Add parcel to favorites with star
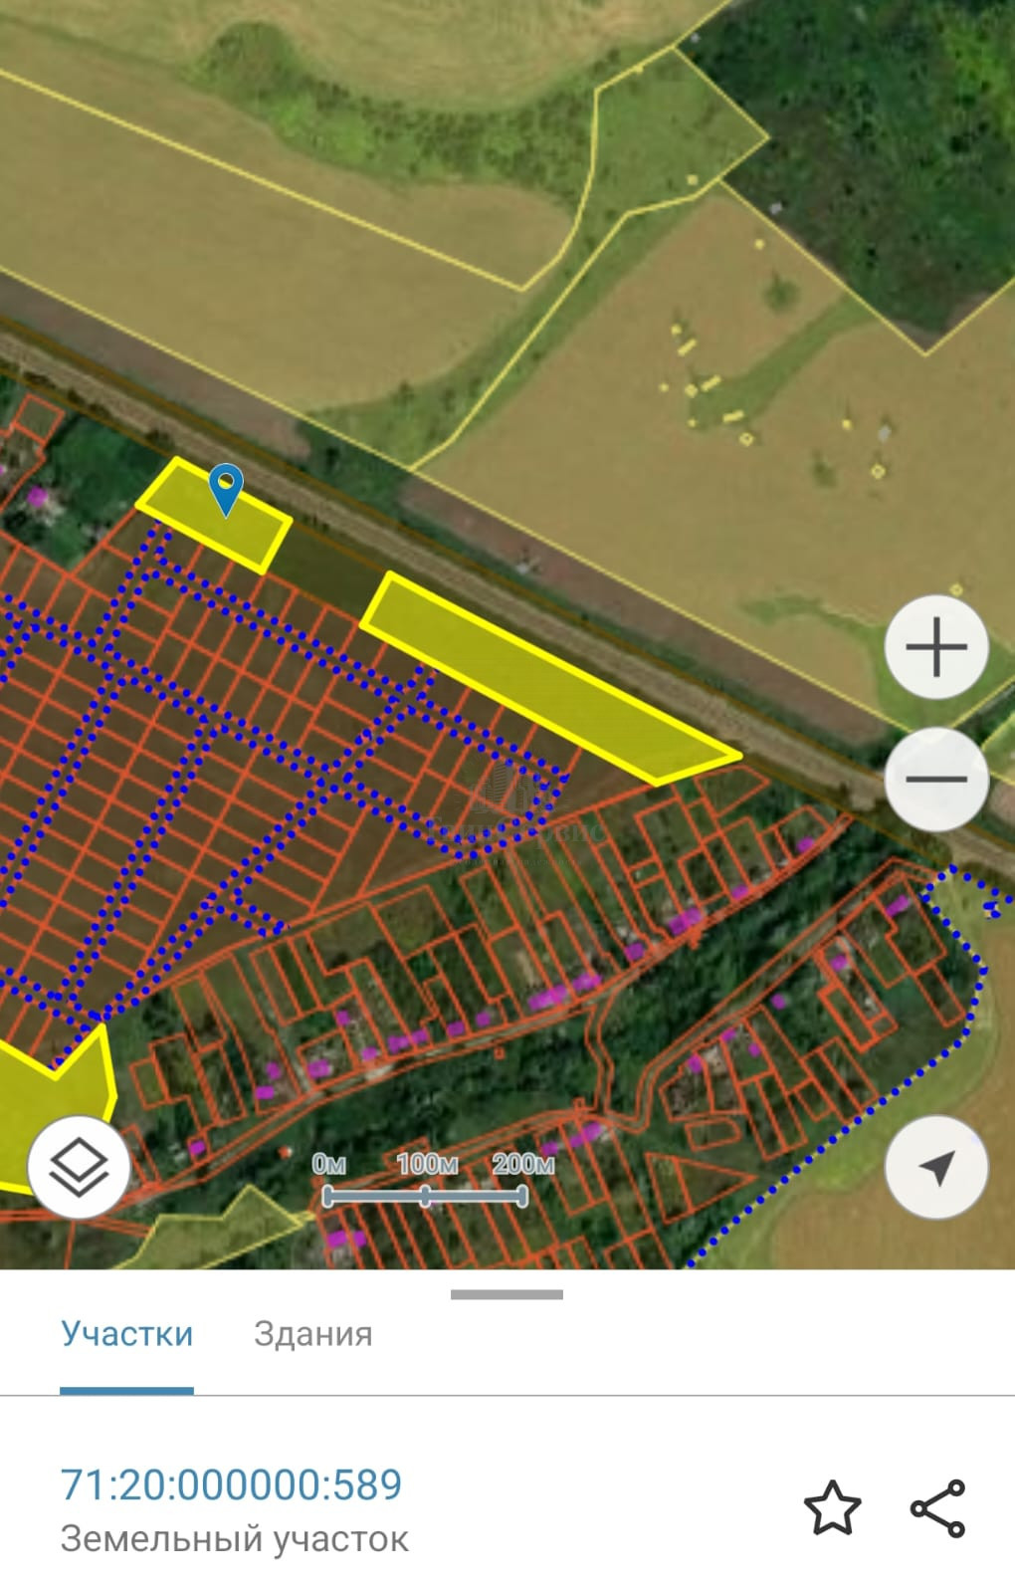1015x1592 pixels. click(832, 1507)
